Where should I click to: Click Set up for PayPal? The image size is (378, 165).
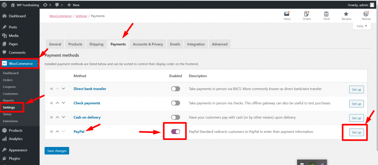coord(356,132)
